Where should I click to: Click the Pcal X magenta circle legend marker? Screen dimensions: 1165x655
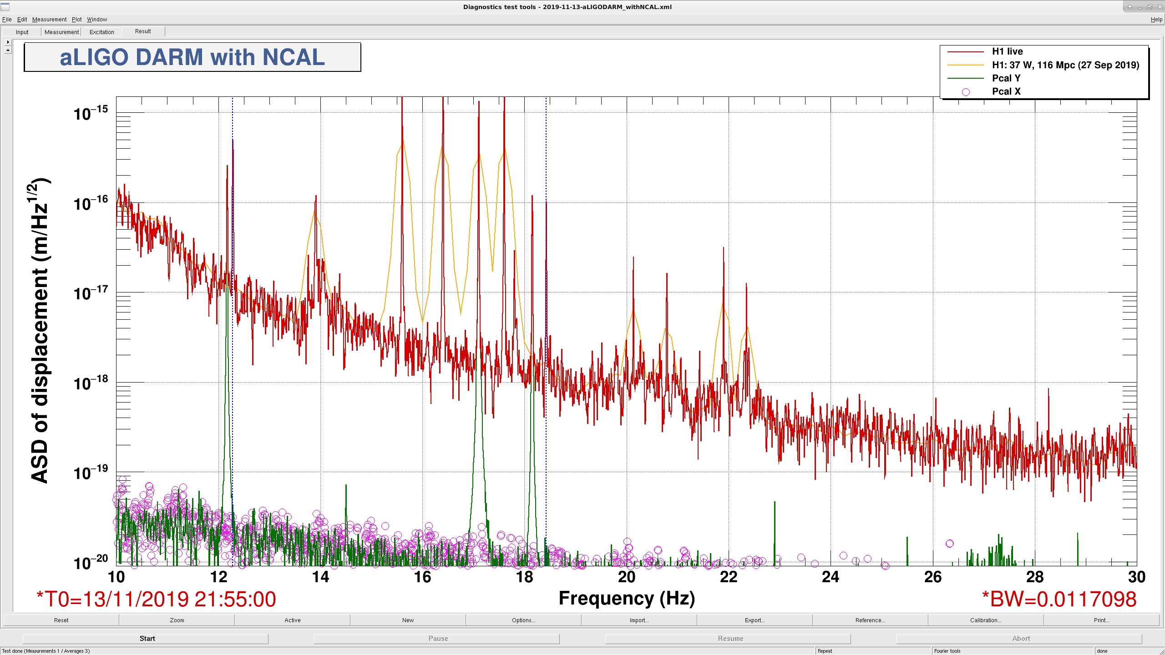pos(966,92)
